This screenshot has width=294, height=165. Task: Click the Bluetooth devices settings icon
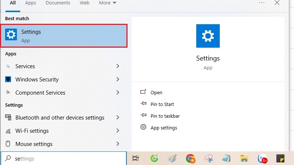[x=8, y=117]
